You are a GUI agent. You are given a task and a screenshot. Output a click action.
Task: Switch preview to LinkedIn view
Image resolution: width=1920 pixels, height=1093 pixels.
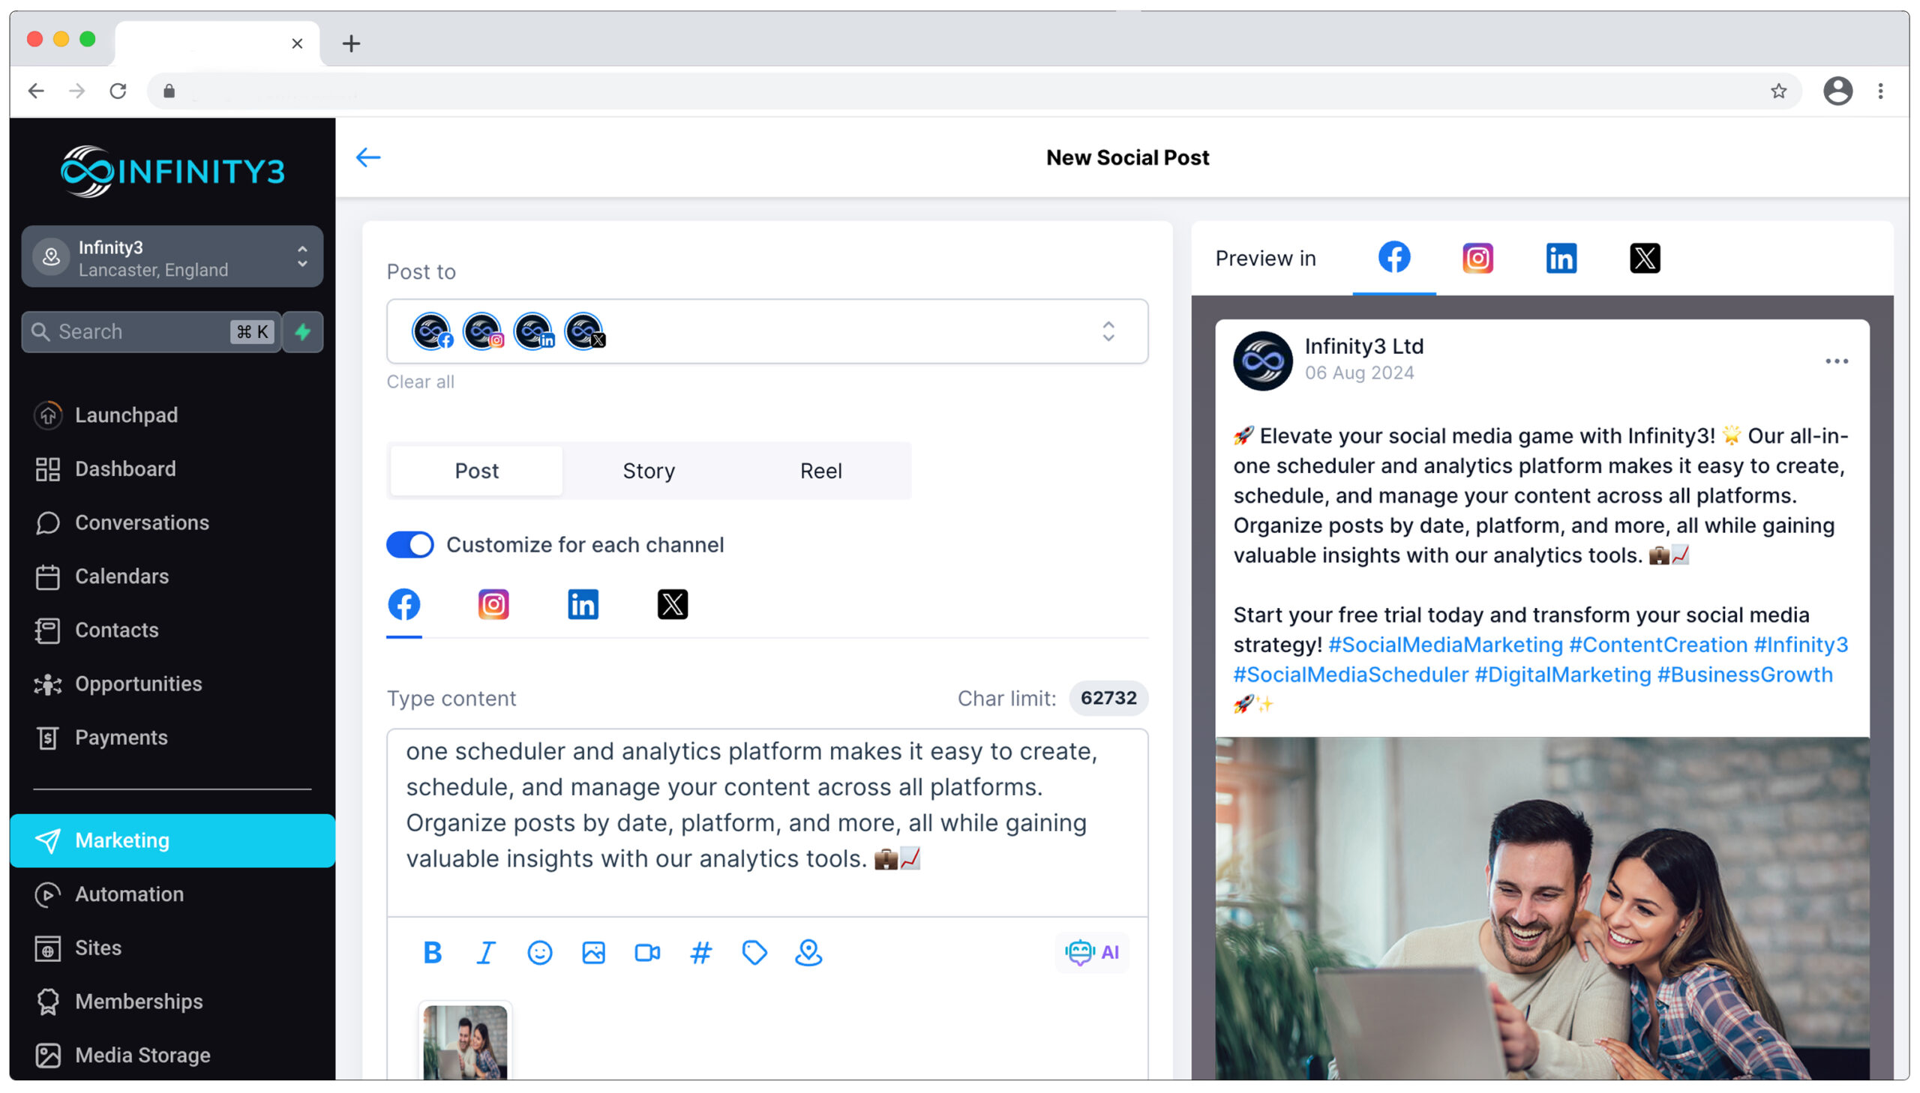1563,257
